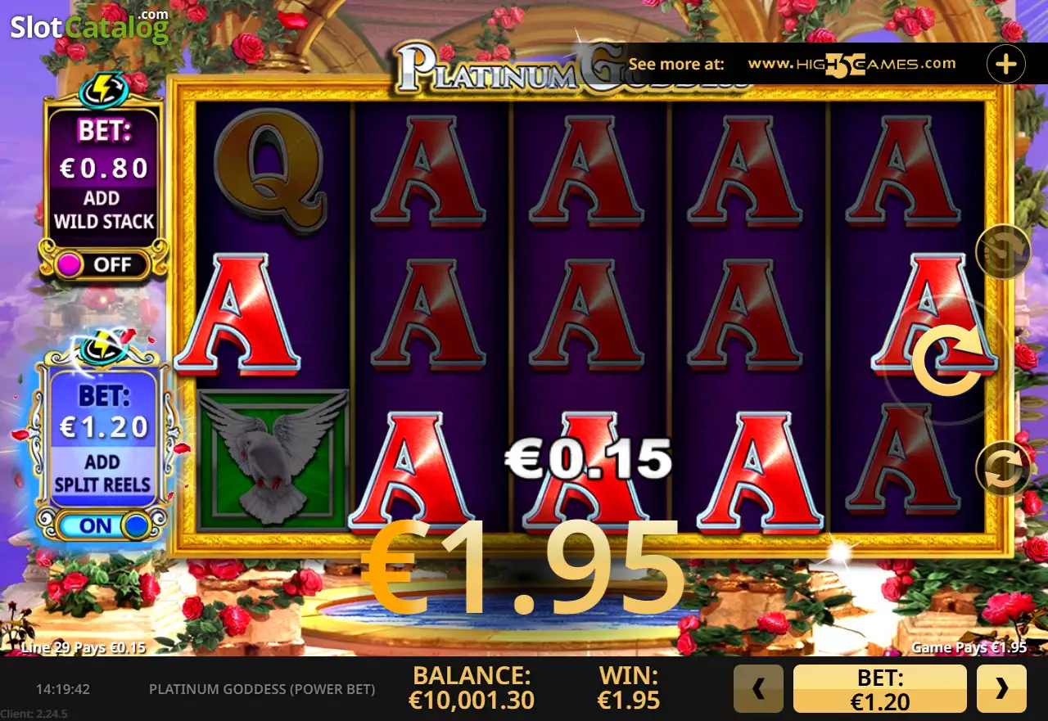
Task: Click the white dove symbol on reel one
Action: [x=274, y=458]
